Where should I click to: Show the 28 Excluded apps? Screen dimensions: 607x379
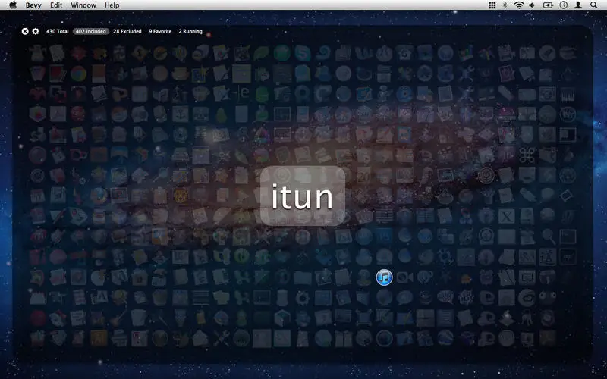pyautogui.click(x=127, y=31)
